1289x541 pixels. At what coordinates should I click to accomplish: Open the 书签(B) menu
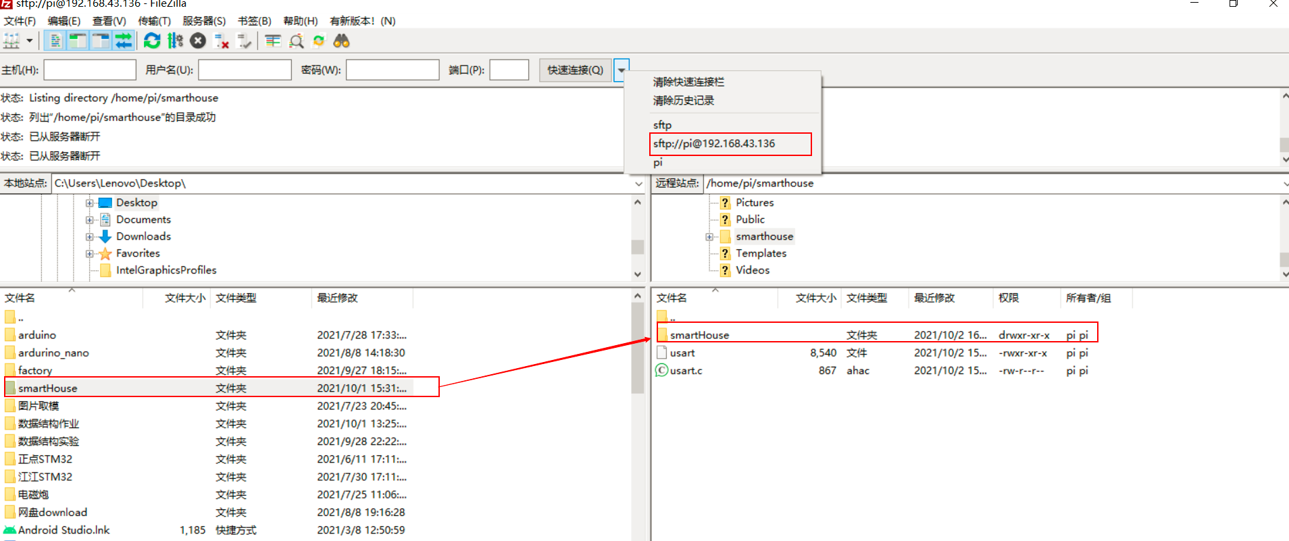pos(255,21)
